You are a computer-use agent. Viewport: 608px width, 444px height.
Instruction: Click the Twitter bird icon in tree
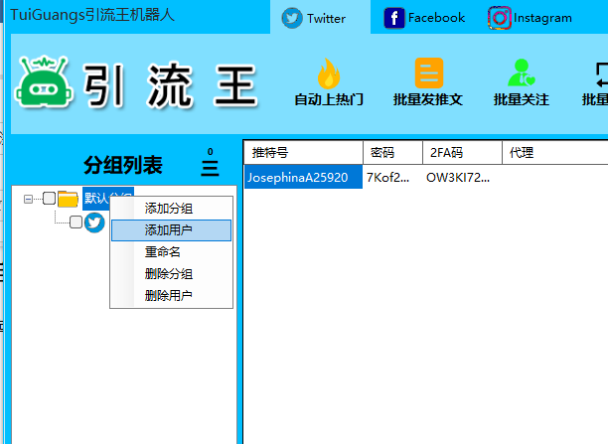tap(94, 222)
